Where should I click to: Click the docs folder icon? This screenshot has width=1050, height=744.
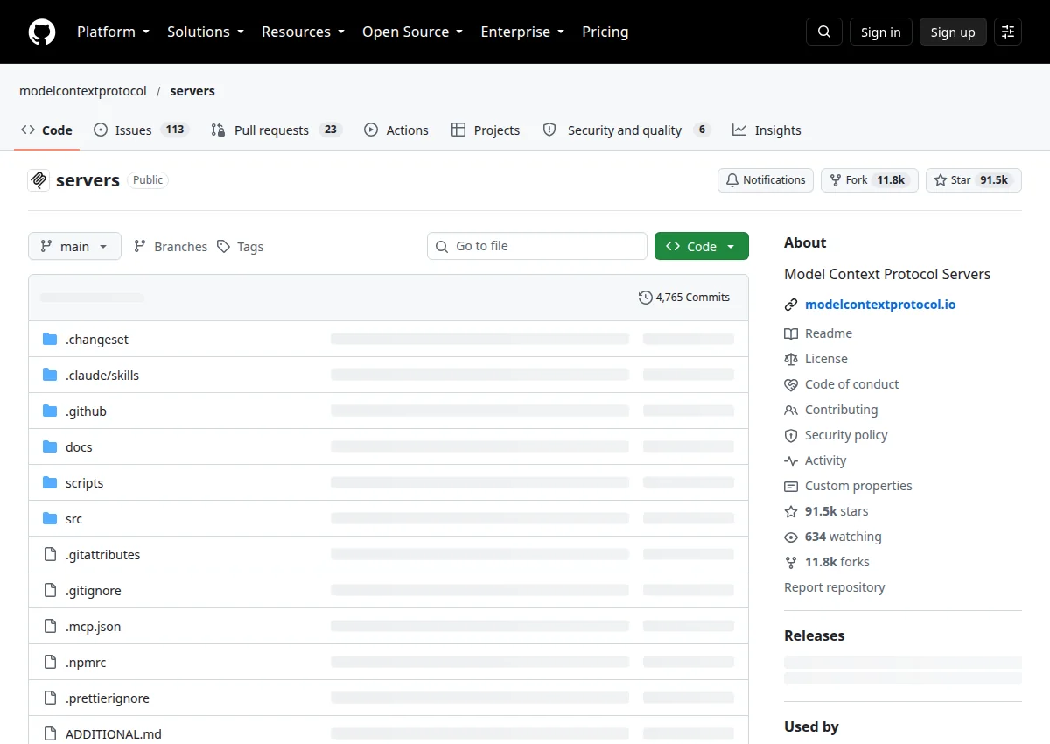click(50, 447)
